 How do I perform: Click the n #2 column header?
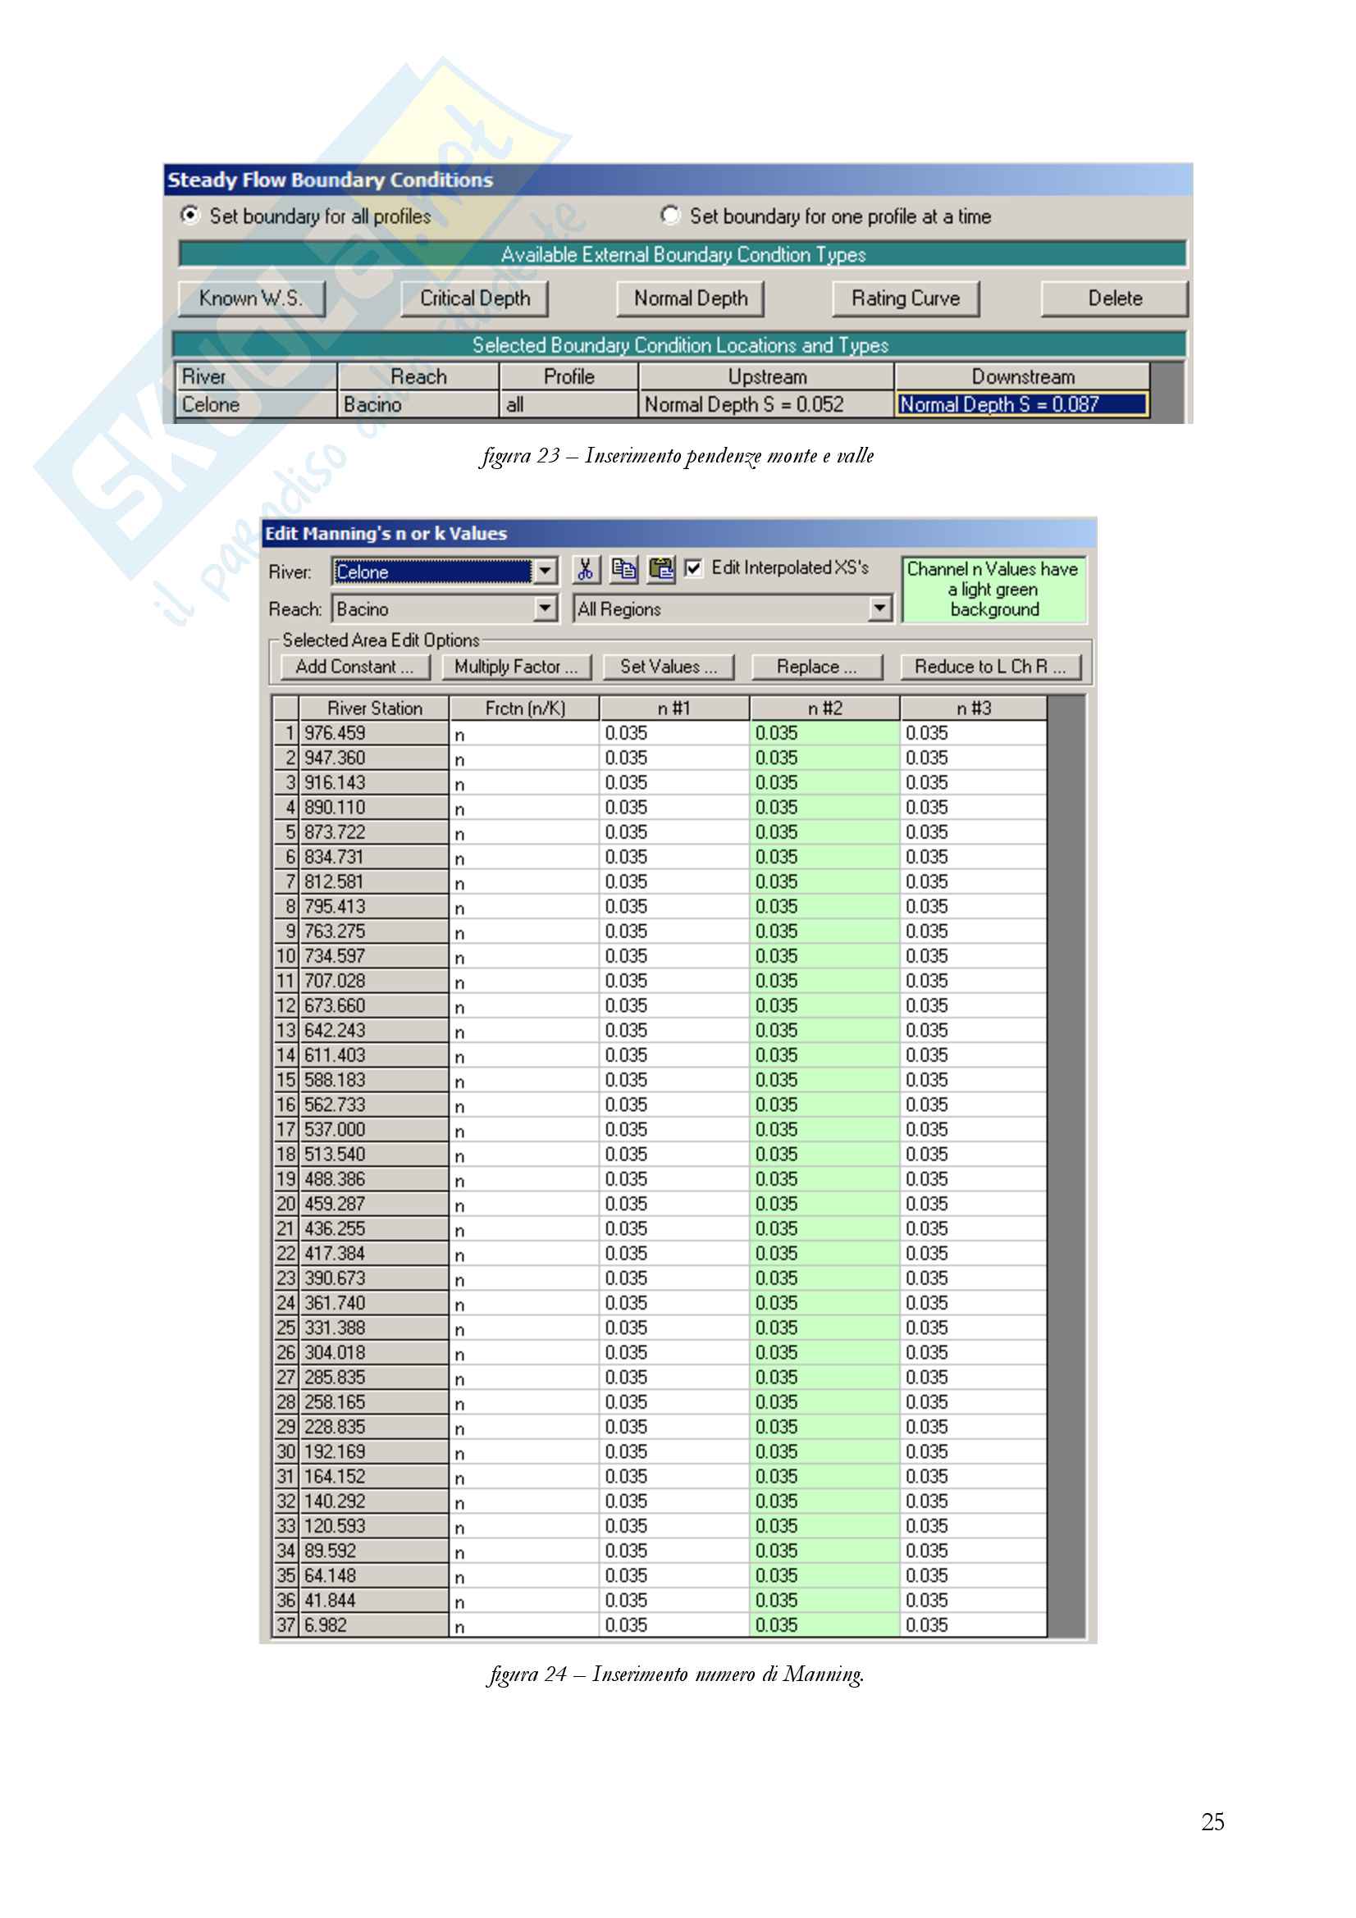pyautogui.click(x=824, y=708)
